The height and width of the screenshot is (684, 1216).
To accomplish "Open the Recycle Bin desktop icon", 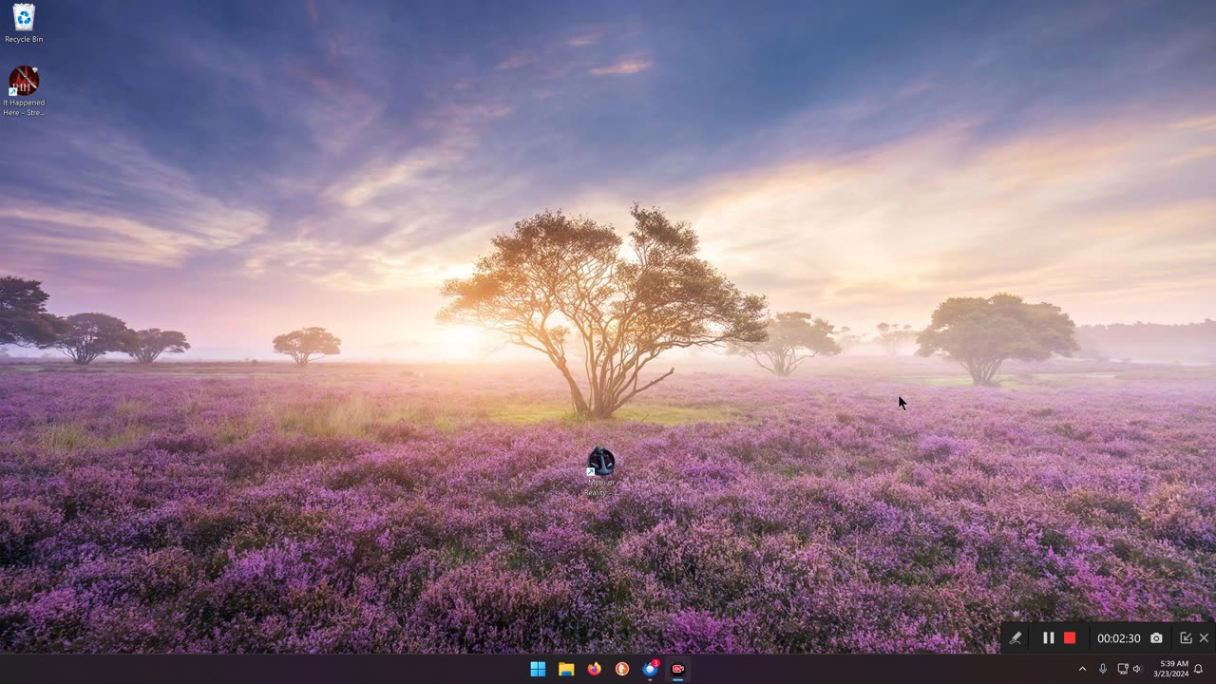I will (x=24, y=24).
